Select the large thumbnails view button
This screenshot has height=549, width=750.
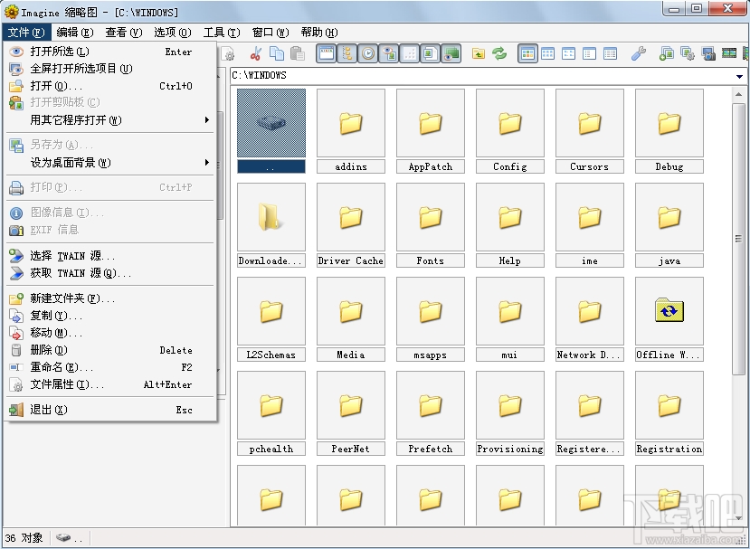tap(527, 53)
